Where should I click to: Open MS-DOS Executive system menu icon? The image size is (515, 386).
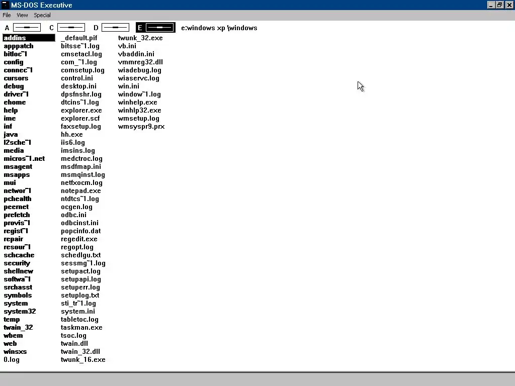coord(5,5)
